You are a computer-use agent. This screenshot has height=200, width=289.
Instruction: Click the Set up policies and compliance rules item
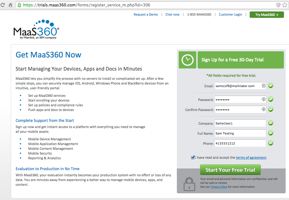[56, 105]
